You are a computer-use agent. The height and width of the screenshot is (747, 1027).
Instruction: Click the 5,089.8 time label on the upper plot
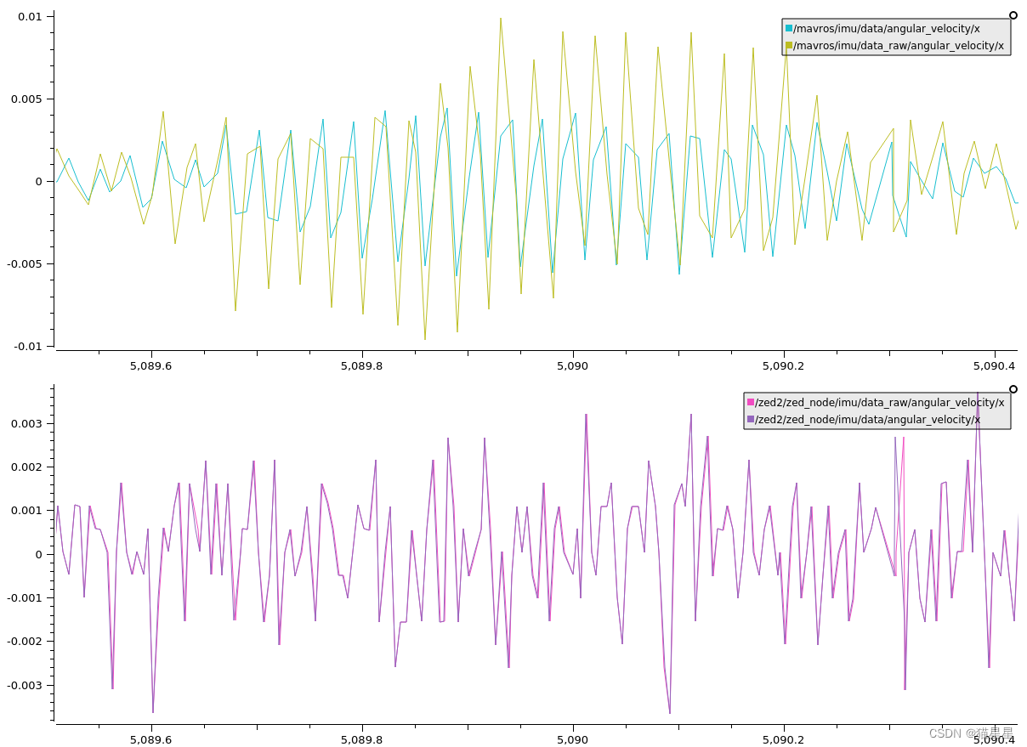pyautogui.click(x=362, y=365)
